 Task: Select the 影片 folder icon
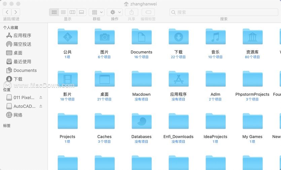[68, 79]
